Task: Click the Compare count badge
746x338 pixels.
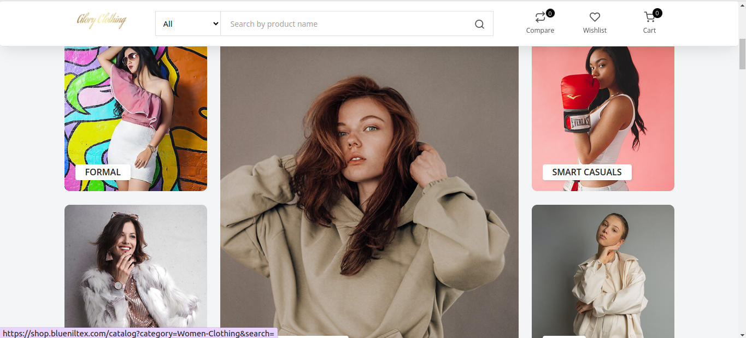Action: tap(550, 13)
